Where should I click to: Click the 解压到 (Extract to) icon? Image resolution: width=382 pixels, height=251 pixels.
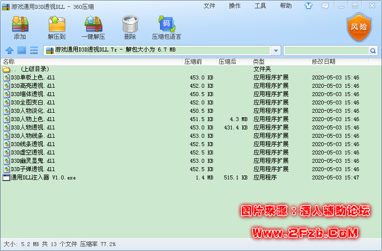point(57,24)
